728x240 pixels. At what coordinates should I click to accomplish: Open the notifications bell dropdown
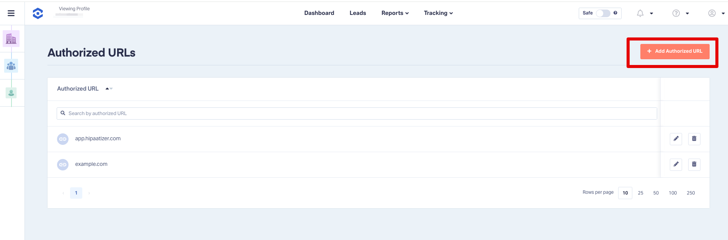tap(644, 13)
